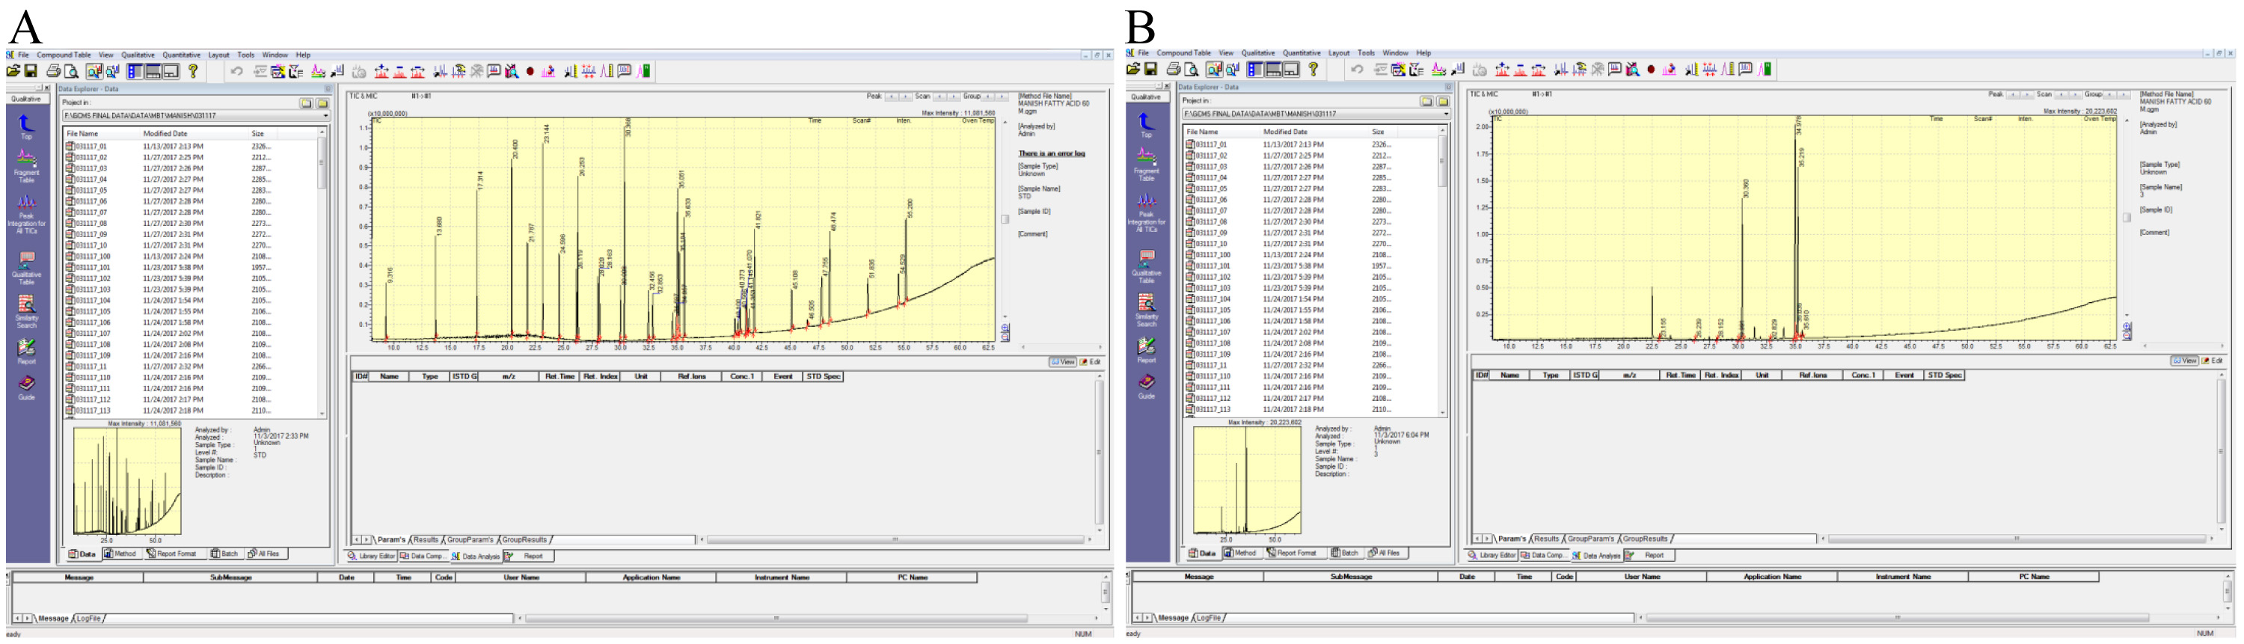Image resolution: width=2244 pixels, height=644 pixels.
Task: Switch to LogFile tab in panel B
Action: [x=1208, y=619]
